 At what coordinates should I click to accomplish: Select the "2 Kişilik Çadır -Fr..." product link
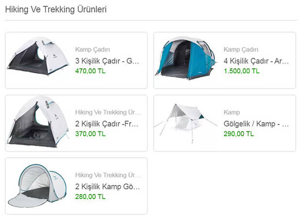(107, 124)
